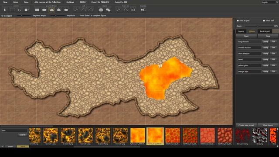Choose the curved wall tool
The image size is (279, 157).
tap(84, 10)
